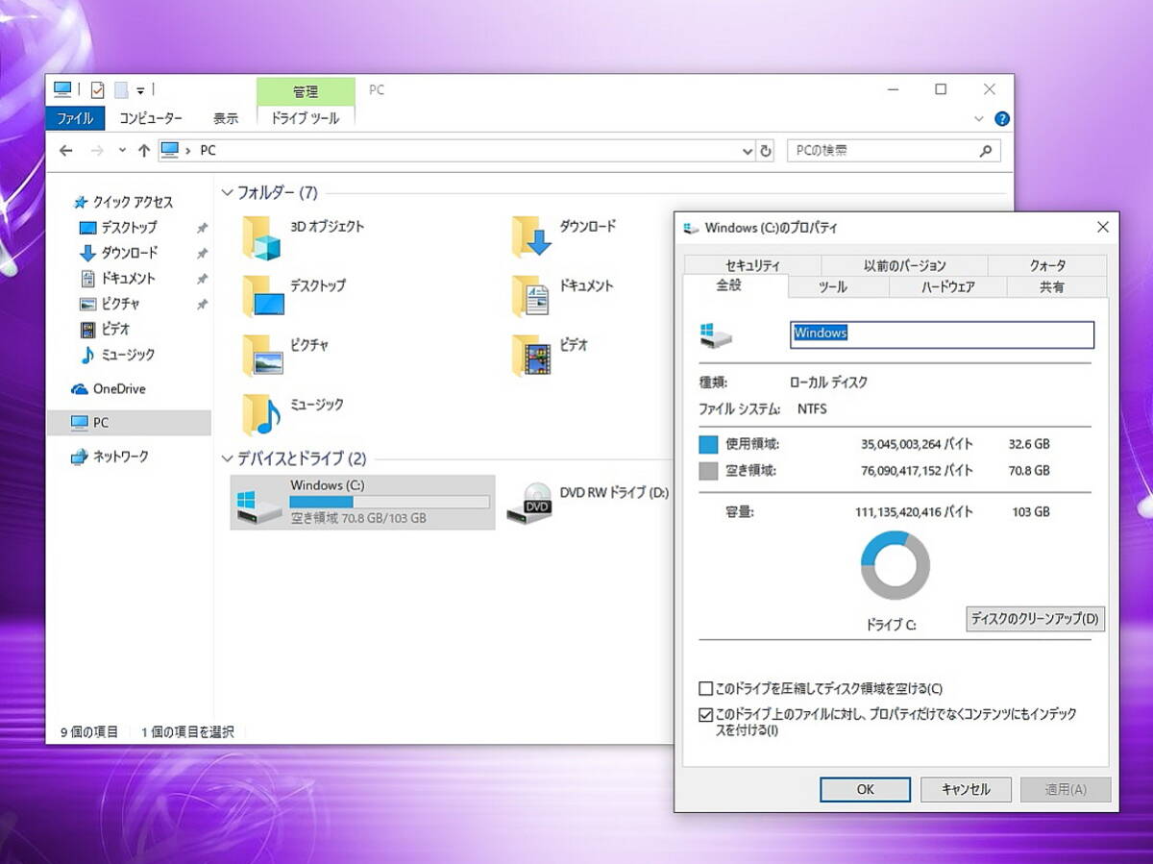Select the ドキュメント folder icon in main pane

(530, 296)
